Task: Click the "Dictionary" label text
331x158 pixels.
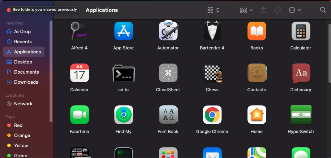Action: tap(301, 90)
